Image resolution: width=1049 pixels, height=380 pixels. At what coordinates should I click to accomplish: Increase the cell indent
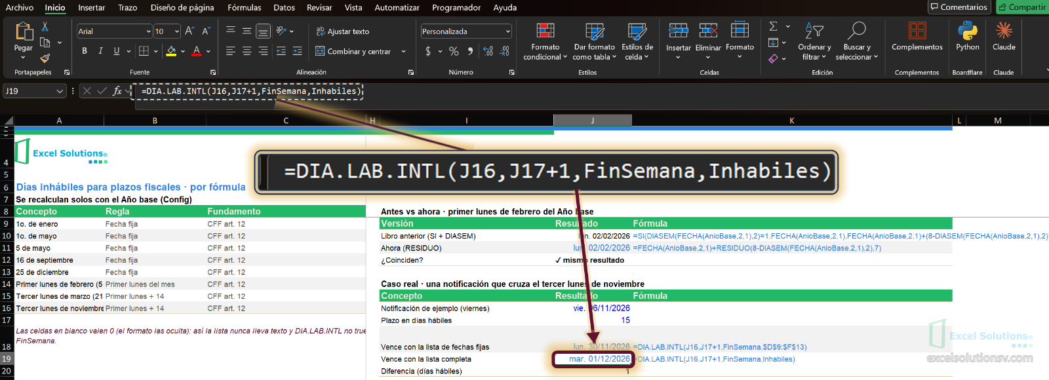point(297,51)
